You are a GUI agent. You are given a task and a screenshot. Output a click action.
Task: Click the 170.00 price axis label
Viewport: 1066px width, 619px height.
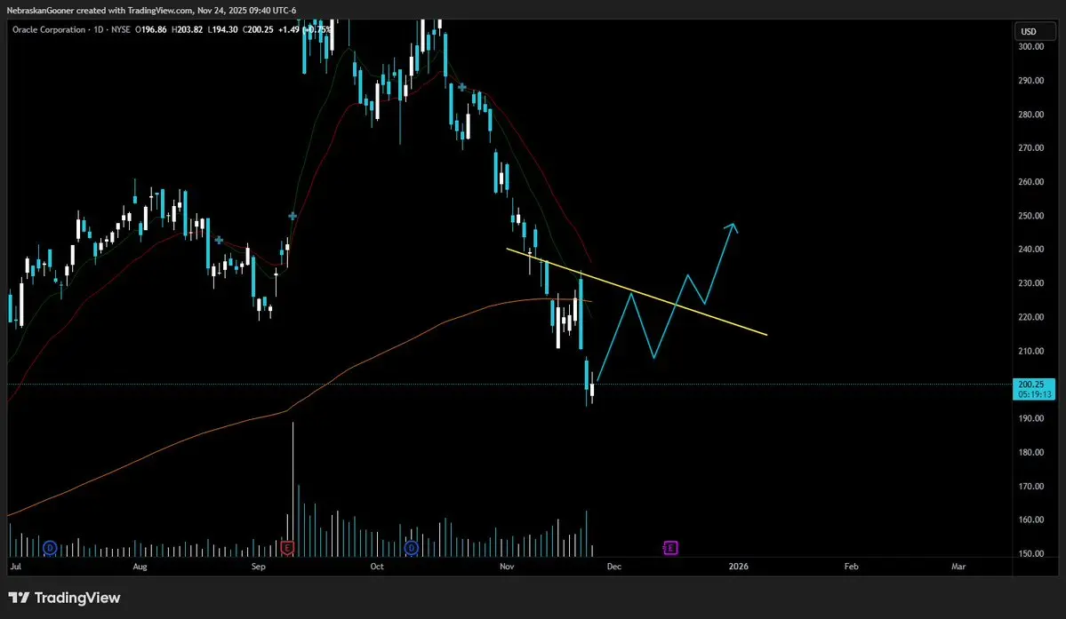coord(1030,487)
